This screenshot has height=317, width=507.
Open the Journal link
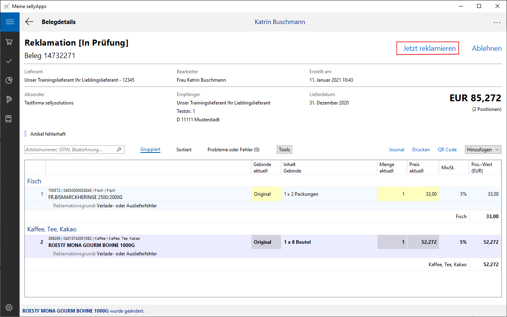tap(397, 150)
